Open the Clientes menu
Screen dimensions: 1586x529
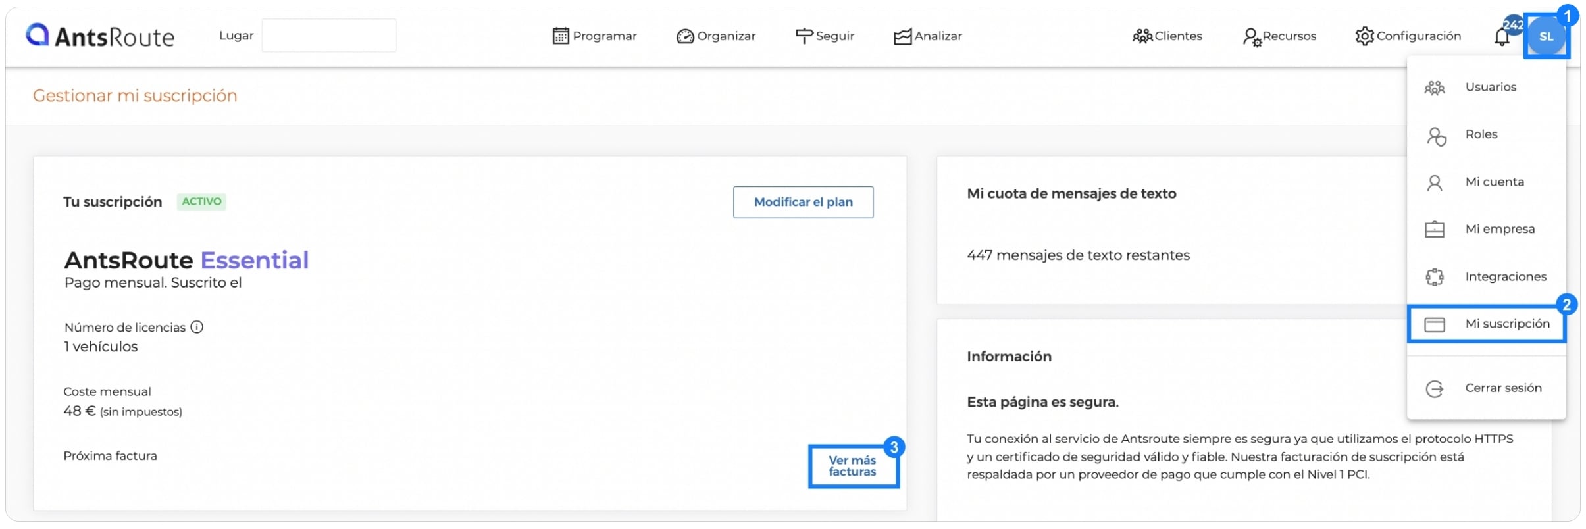coord(1167,36)
